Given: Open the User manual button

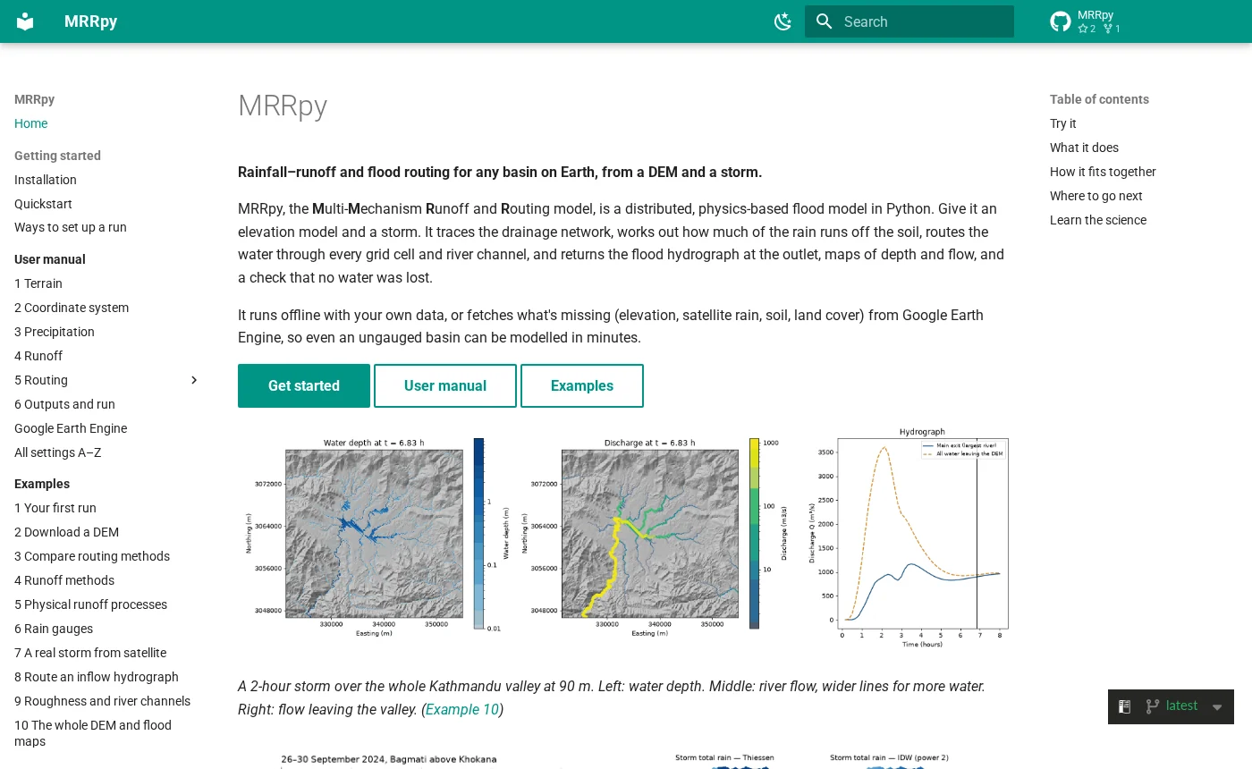Looking at the screenshot, I should pyautogui.click(x=445, y=385).
